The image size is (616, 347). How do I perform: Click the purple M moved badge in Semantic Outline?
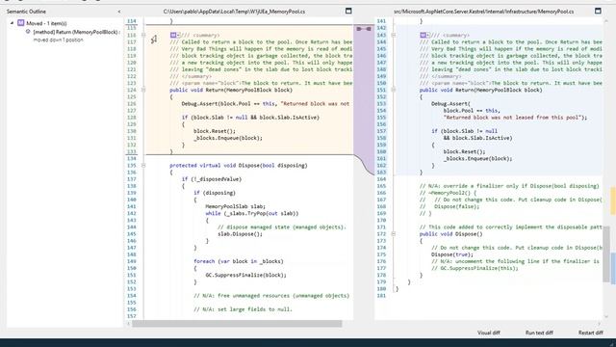[x=21, y=23]
